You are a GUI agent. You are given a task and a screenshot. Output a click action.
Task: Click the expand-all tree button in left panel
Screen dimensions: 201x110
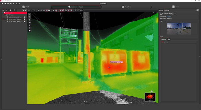pyautogui.click(x=23, y=10)
